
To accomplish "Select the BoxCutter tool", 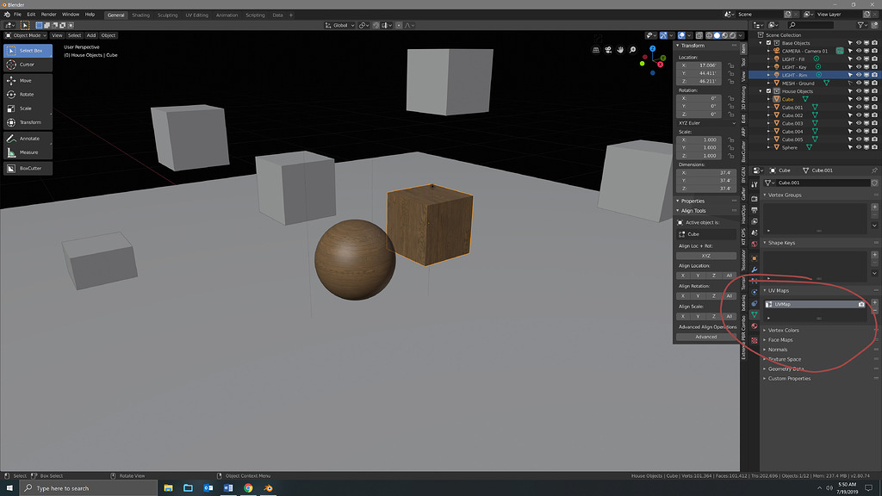I will tap(28, 168).
